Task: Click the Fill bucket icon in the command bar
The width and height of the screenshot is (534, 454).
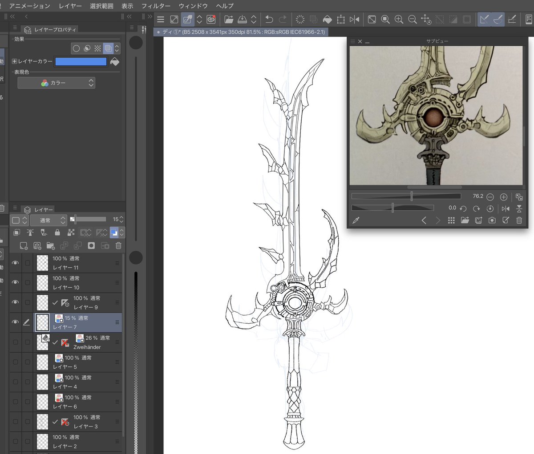Action: click(327, 19)
